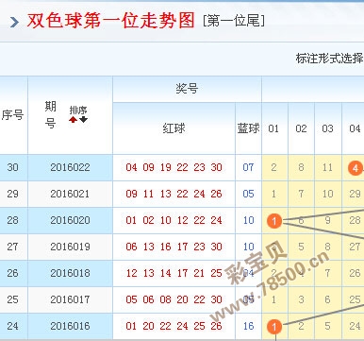
Task: Select issue number 2016017
Action: tap(70, 299)
